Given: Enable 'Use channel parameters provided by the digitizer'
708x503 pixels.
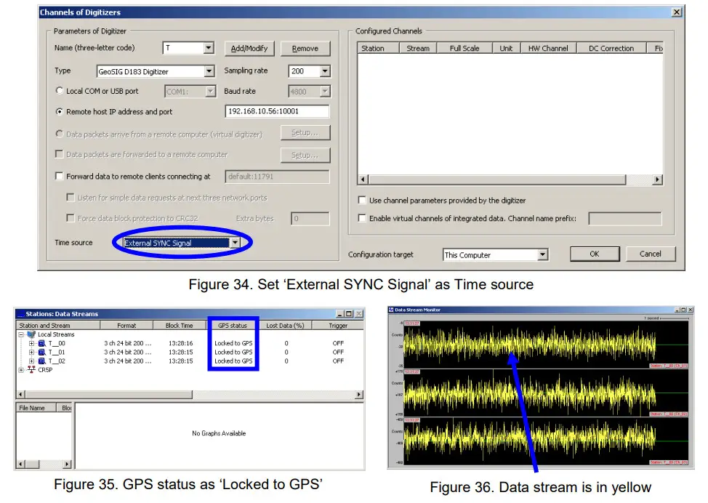Looking at the screenshot, I should (x=361, y=201).
